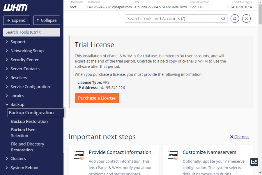262x175 pixels.
Task: Select the Service Configuration menu label
Action: tap(30, 87)
